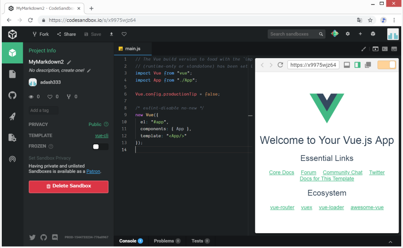This screenshot has width=403, height=248.
Task: Toggle the FROZEN switch
Action: point(100,147)
